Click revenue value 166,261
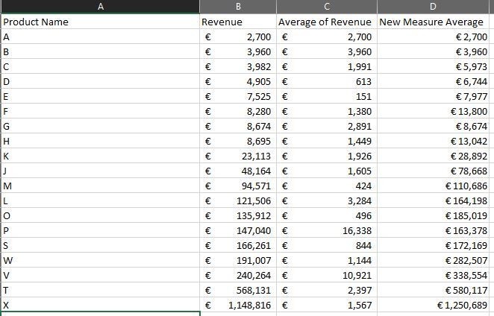The height and width of the screenshot is (316, 494). (x=238, y=245)
